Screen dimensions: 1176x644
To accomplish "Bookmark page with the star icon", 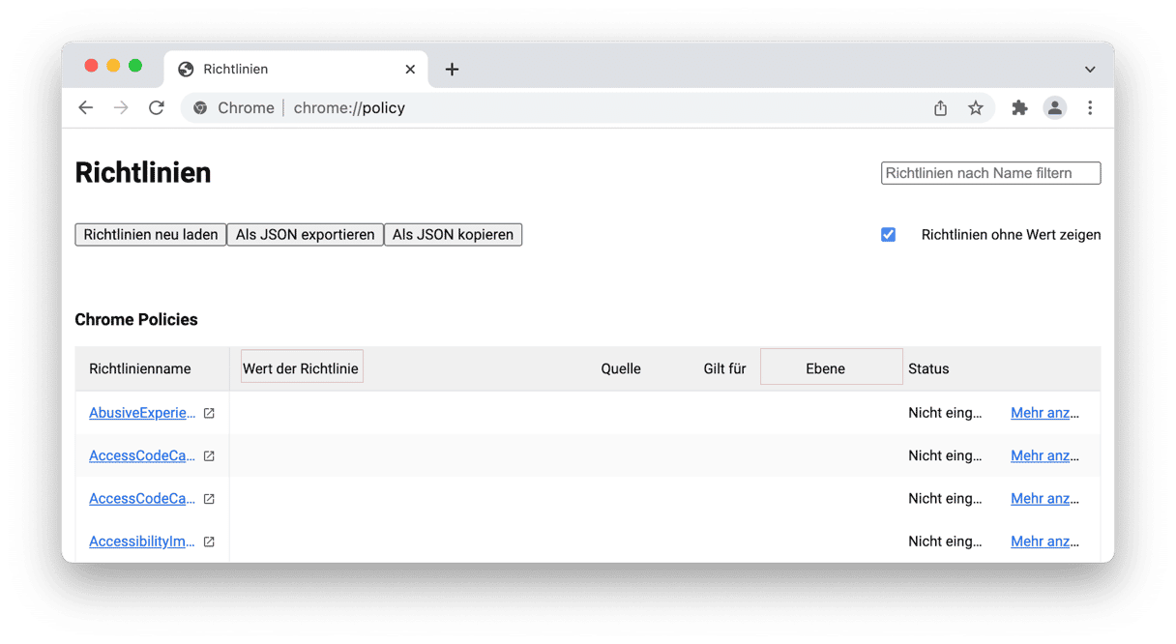I will [976, 108].
